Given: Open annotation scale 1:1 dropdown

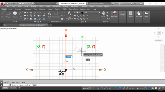Looking at the screenshot, I should (134, 88).
